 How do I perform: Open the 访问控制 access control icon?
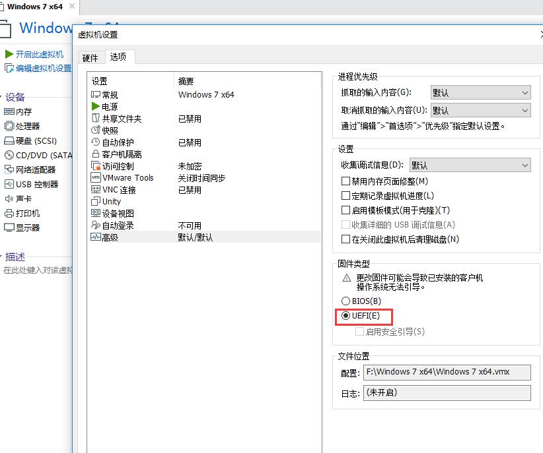click(x=96, y=166)
